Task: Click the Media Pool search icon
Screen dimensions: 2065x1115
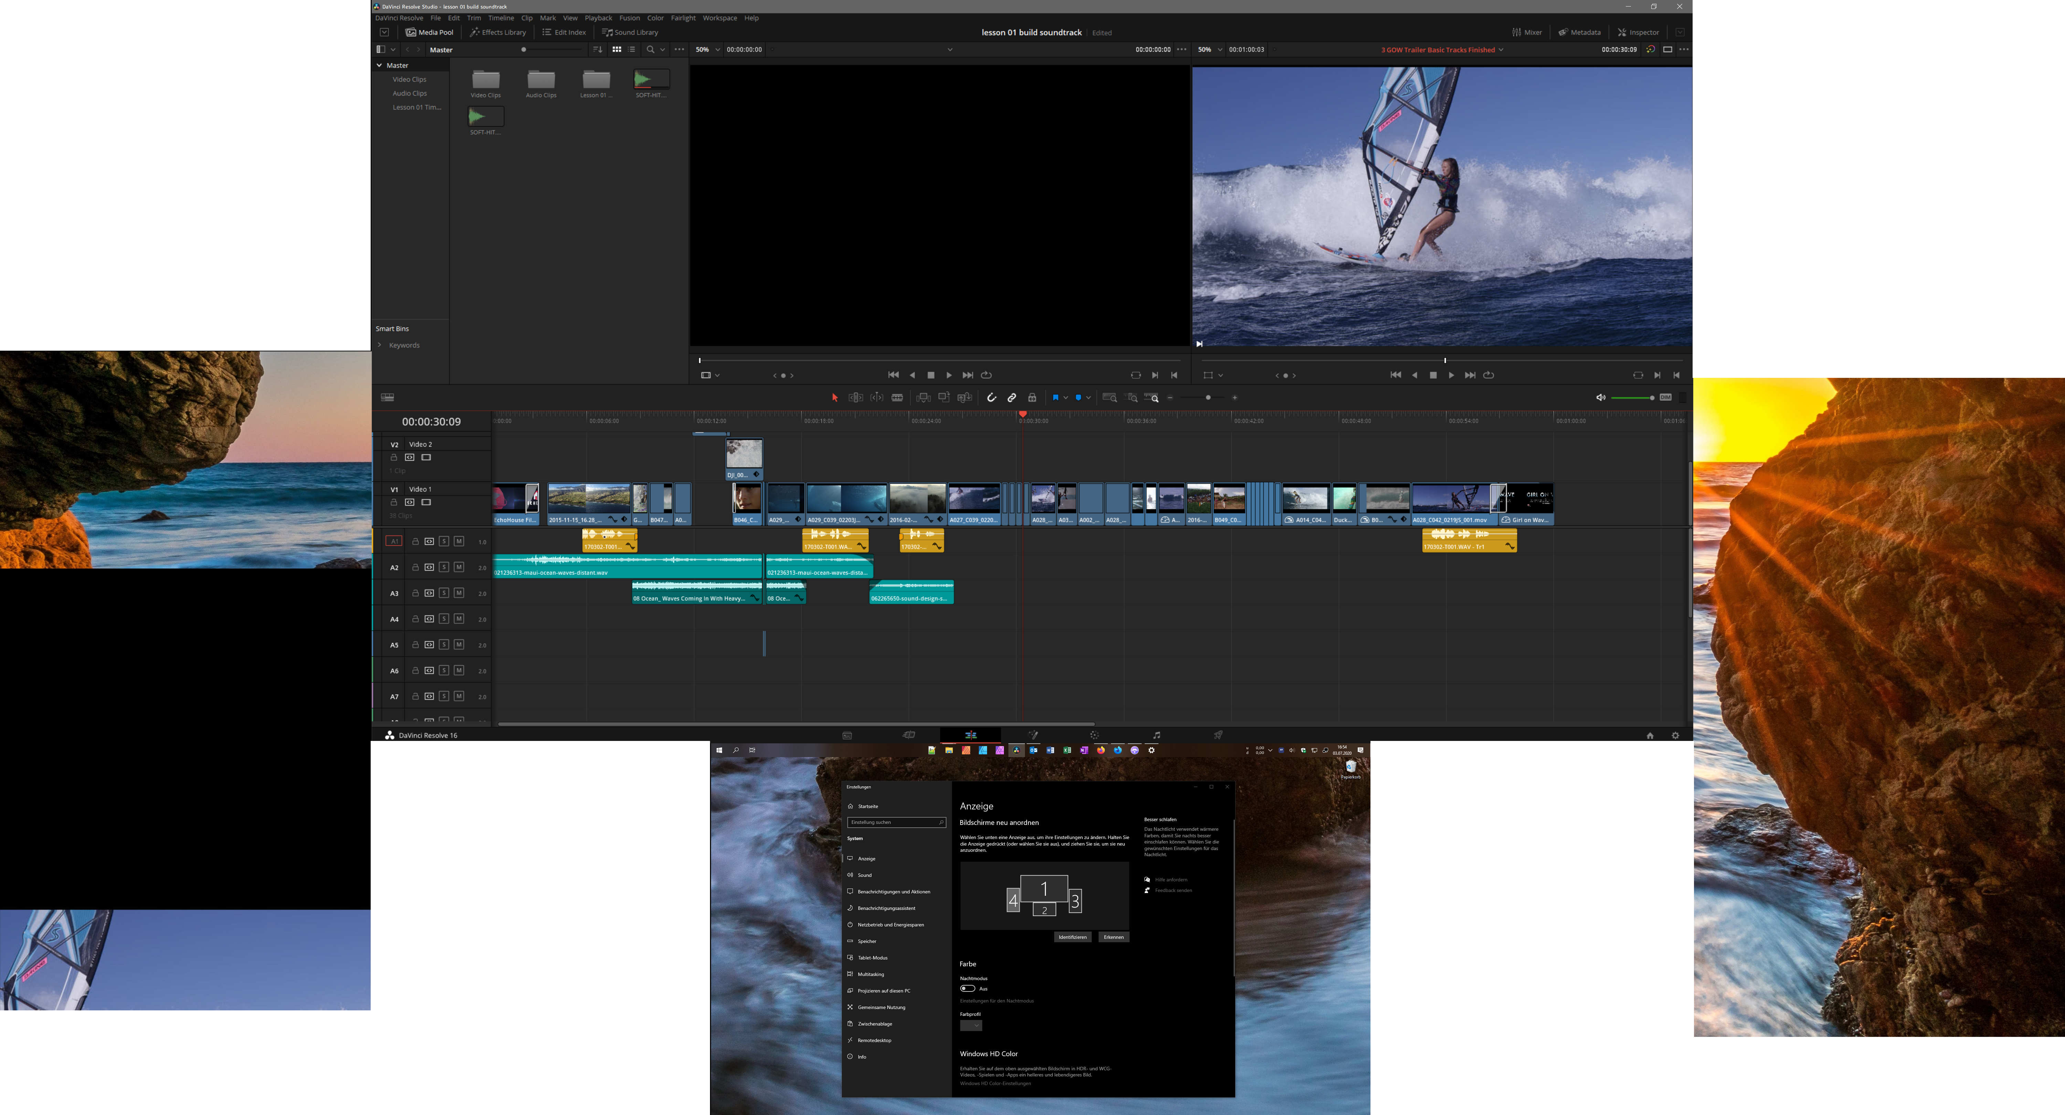Action: (x=650, y=50)
